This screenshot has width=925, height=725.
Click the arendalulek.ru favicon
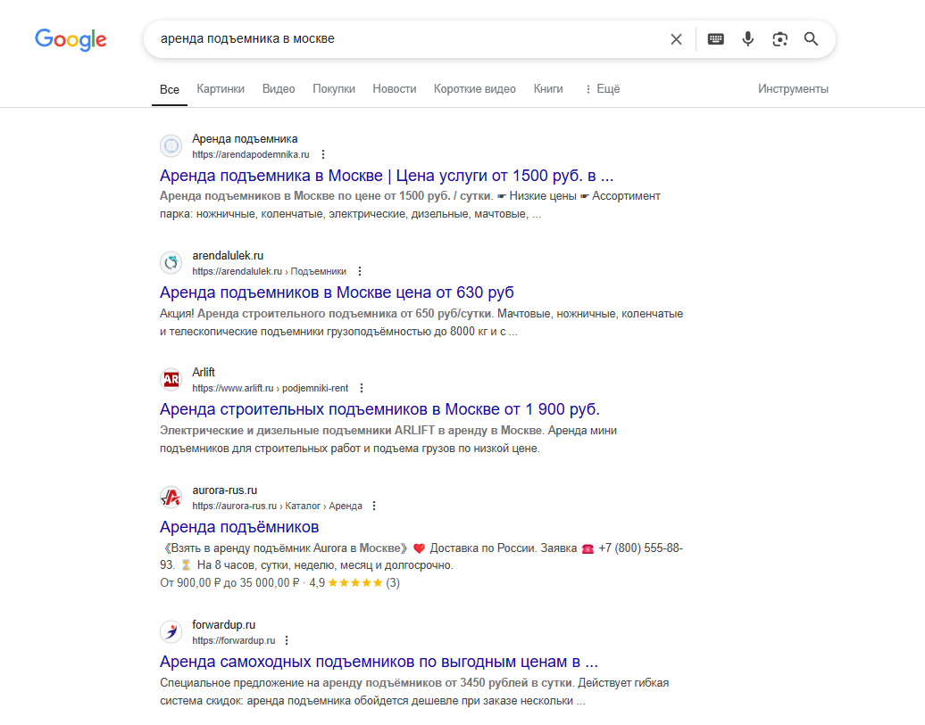(x=171, y=262)
